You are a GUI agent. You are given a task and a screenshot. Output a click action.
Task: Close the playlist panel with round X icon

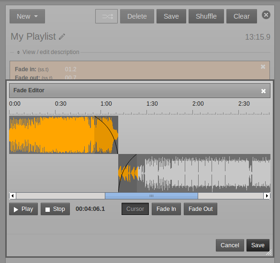pyautogui.click(x=266, y=15)
